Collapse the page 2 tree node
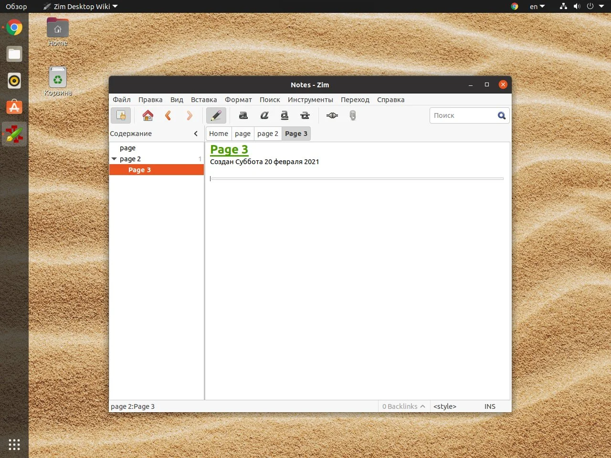 [x=114, y=159]
